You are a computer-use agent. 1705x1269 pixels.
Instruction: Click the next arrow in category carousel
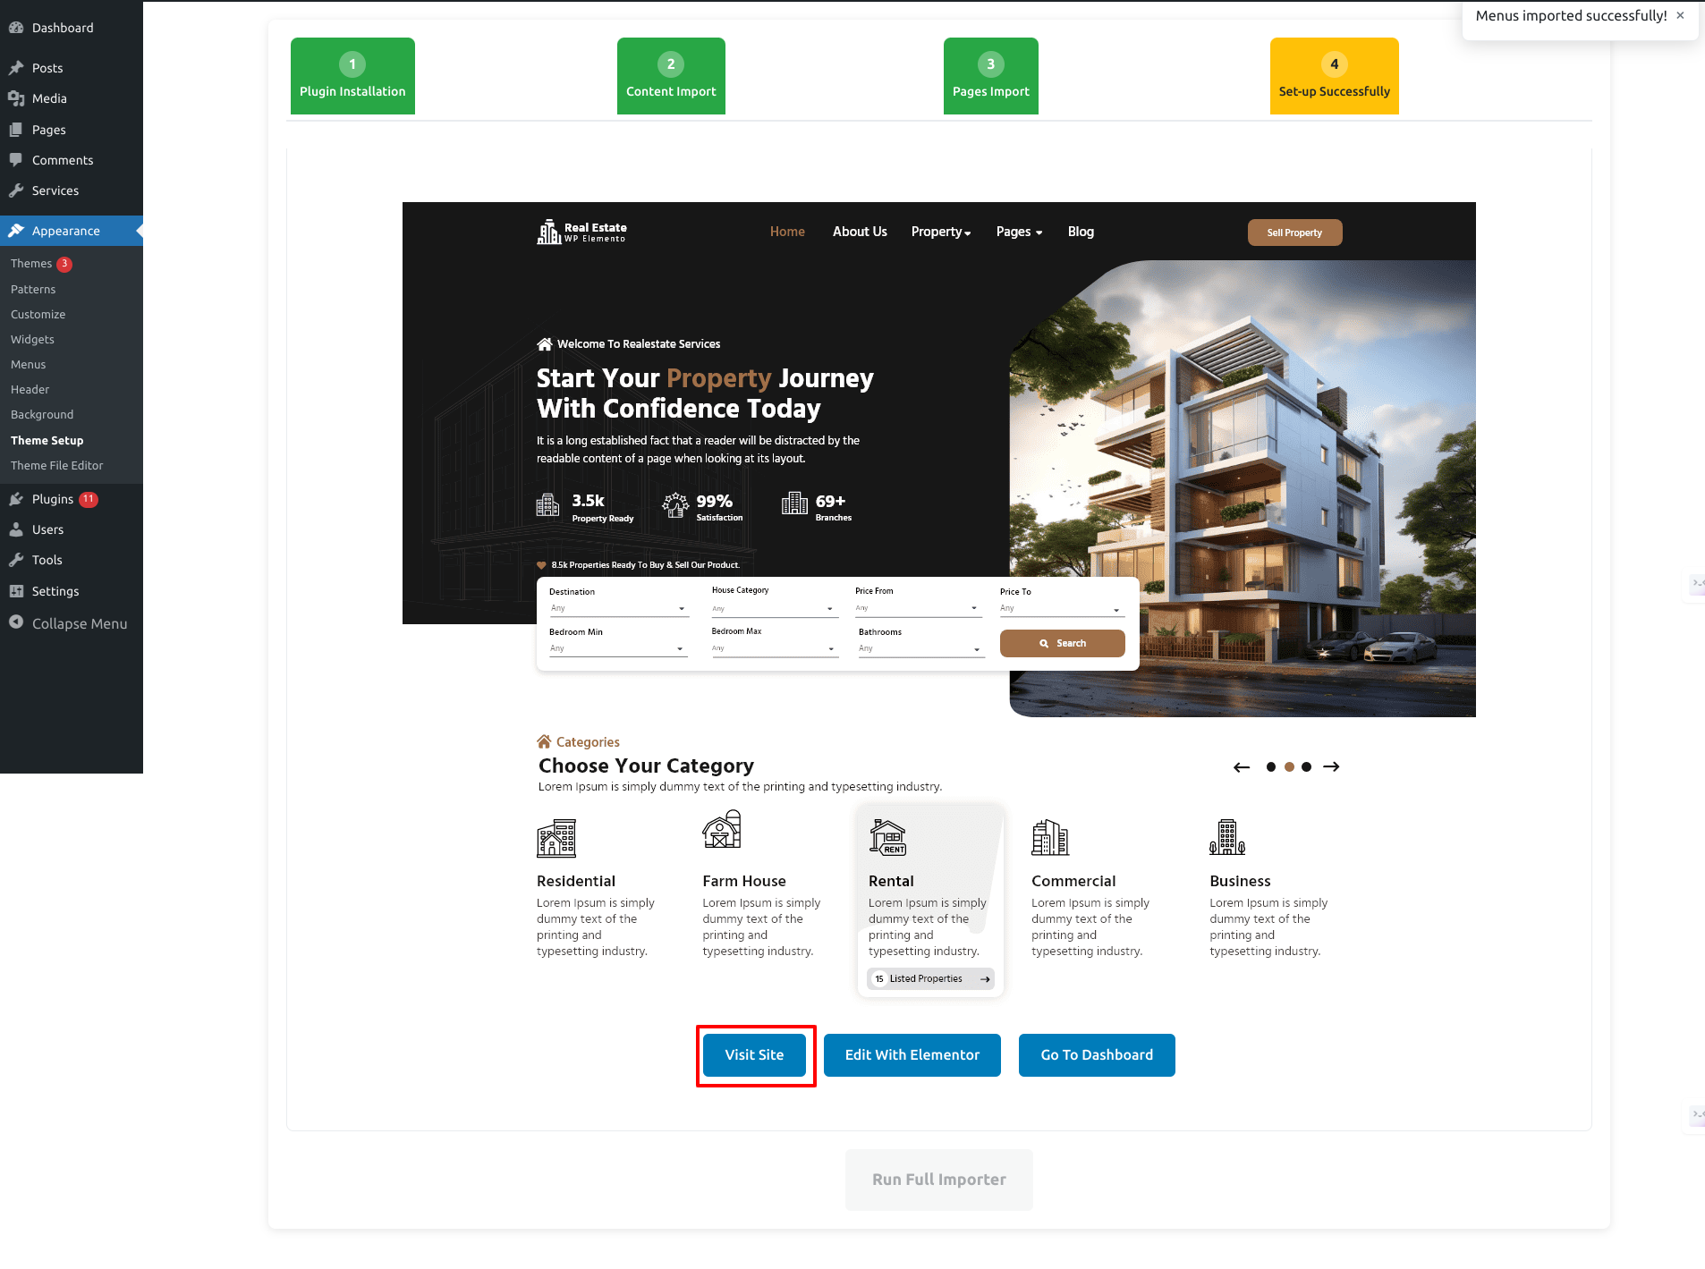1331,767
